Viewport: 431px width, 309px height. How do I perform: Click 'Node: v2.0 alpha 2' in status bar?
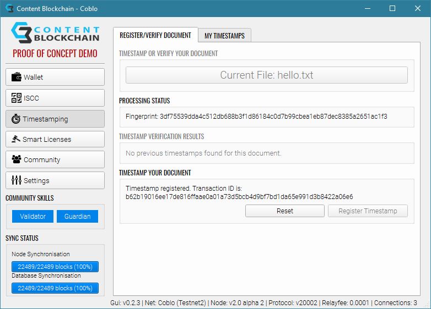237,303
